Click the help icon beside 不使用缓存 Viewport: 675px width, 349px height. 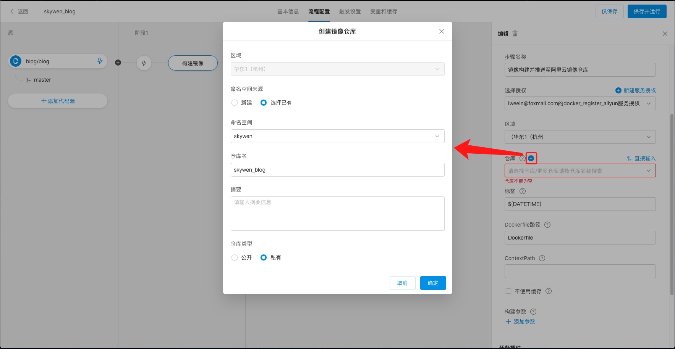click(x=549, y=291)
